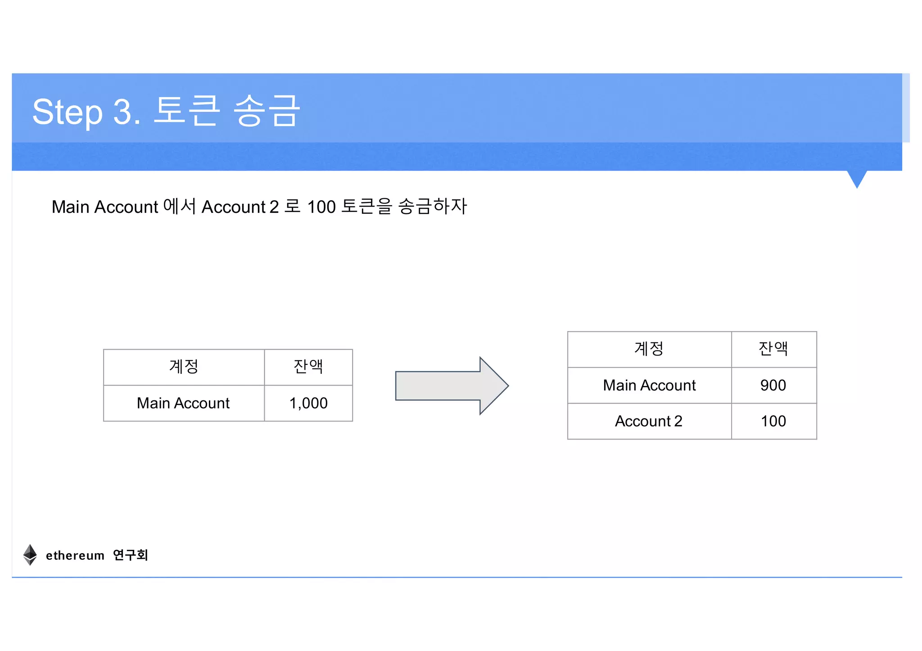Click the "연구회" footer text
This screenshot has height=651, width=922.
click(x=131, y=555)
